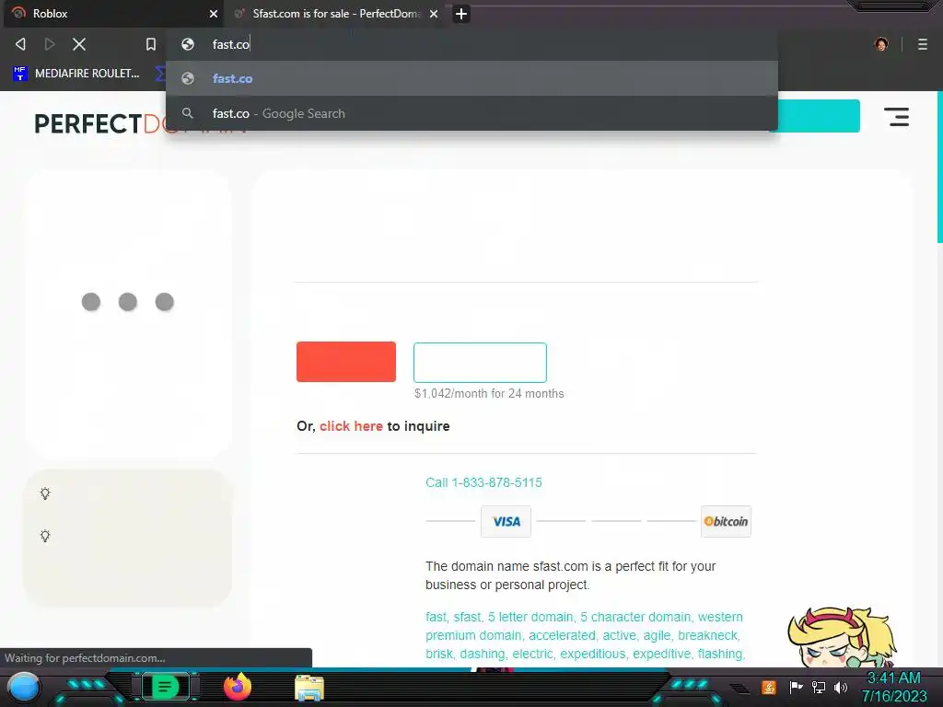Click the forward navigation arrow
The height and width of the screenshot is (707, 943).
pos(50,44)
